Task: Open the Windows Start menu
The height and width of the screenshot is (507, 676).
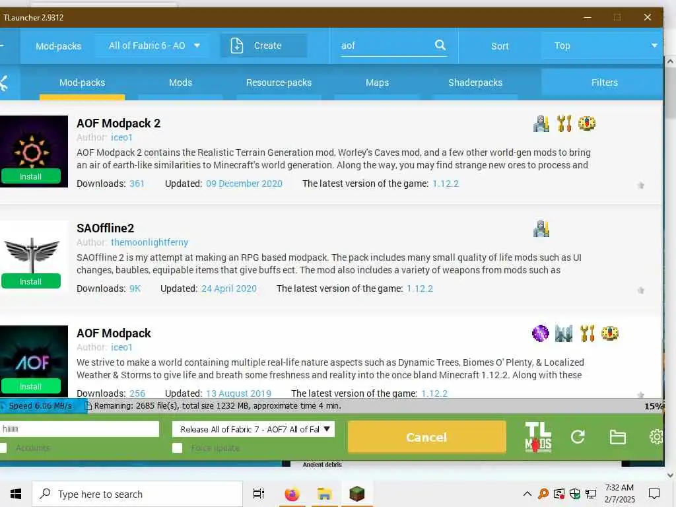Action: tap(16, 494)
